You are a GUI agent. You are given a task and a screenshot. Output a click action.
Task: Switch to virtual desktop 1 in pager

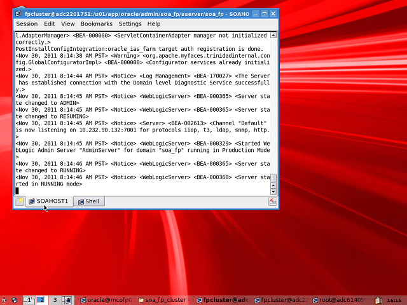[x=29, y=299]
